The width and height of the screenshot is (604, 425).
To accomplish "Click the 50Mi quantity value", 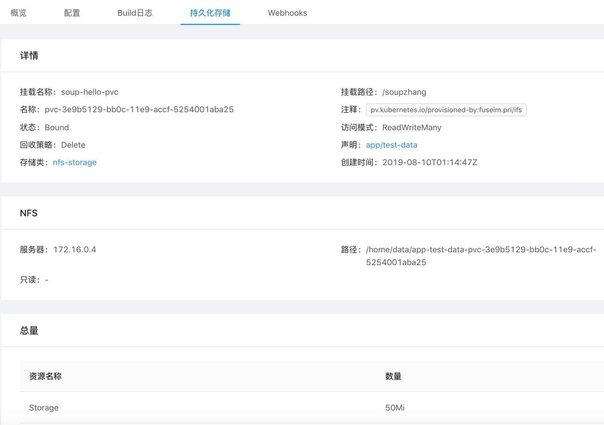I will 395,408.
